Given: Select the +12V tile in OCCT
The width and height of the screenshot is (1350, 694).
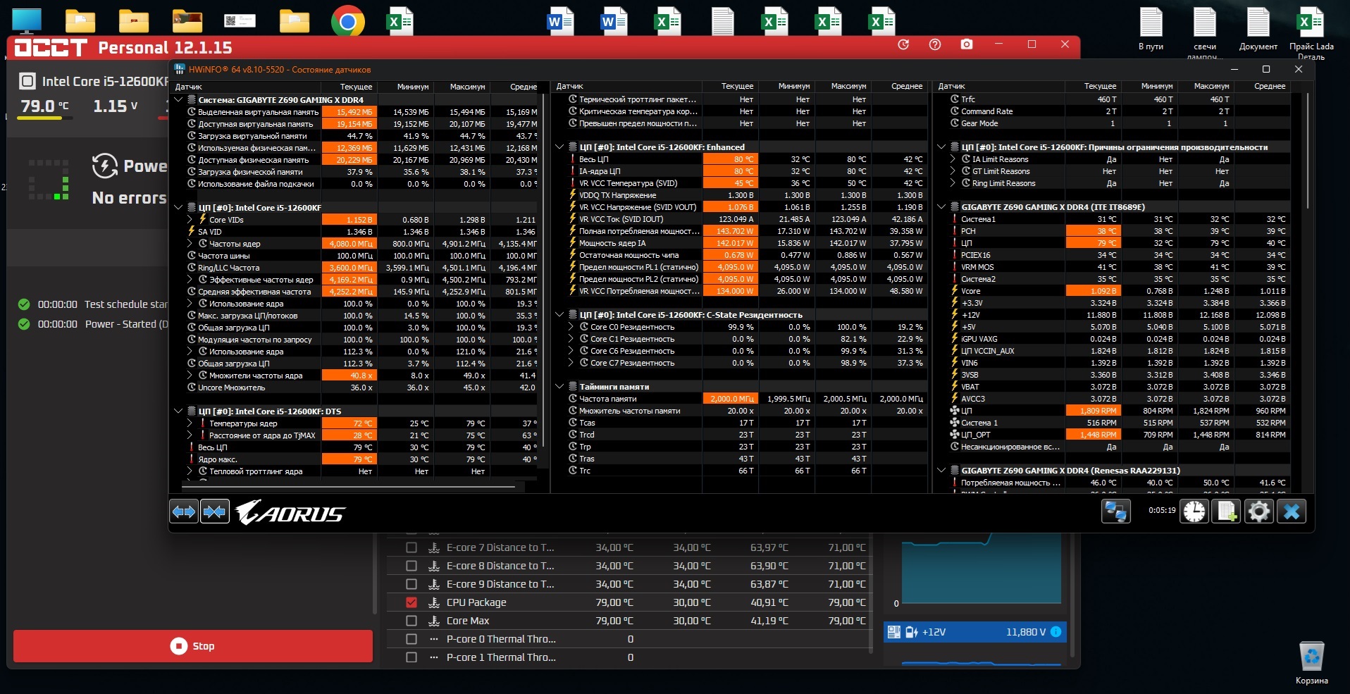Looking at the screenshot, I should click(x=975, y=632).
